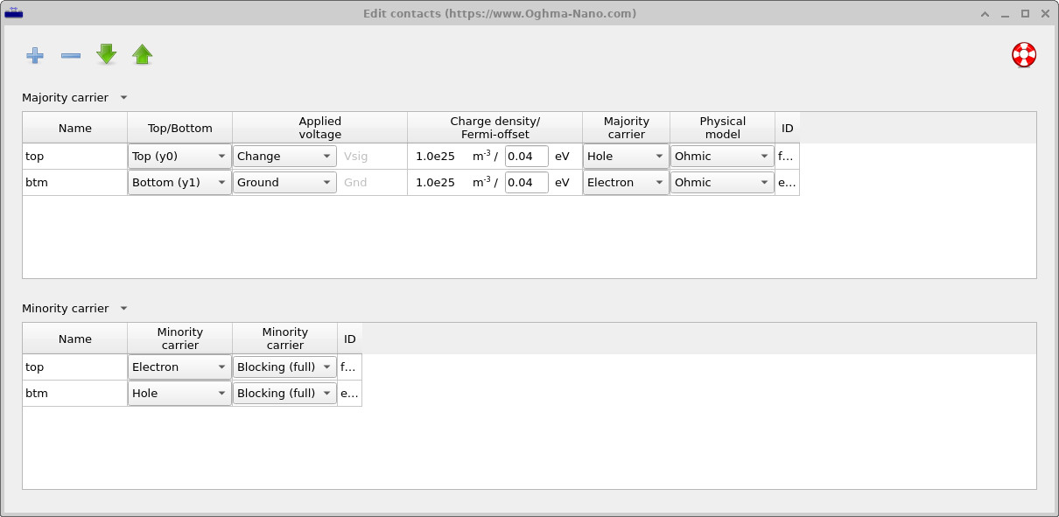The height and width of the screenshot is (517, 1059).
Task: Open applied voltage Ground dropdown
Action: click(284, 183)
